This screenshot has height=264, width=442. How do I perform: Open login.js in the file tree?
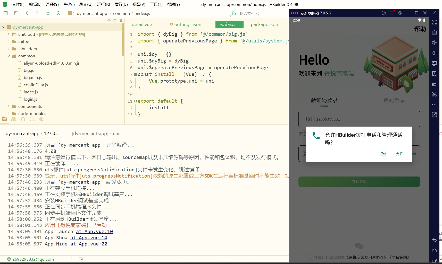pyautogui.click(x=30, y=99)
